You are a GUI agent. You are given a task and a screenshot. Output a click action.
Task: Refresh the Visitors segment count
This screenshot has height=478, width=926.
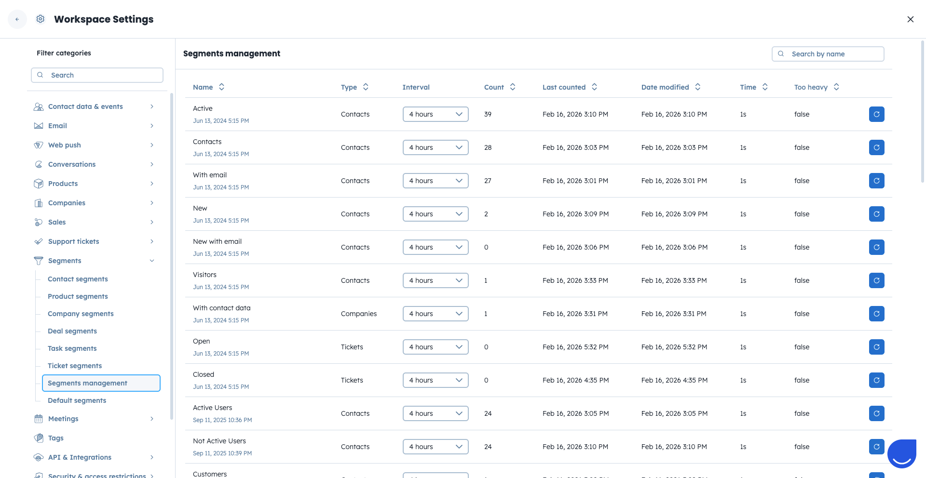(x=876, y=280)
